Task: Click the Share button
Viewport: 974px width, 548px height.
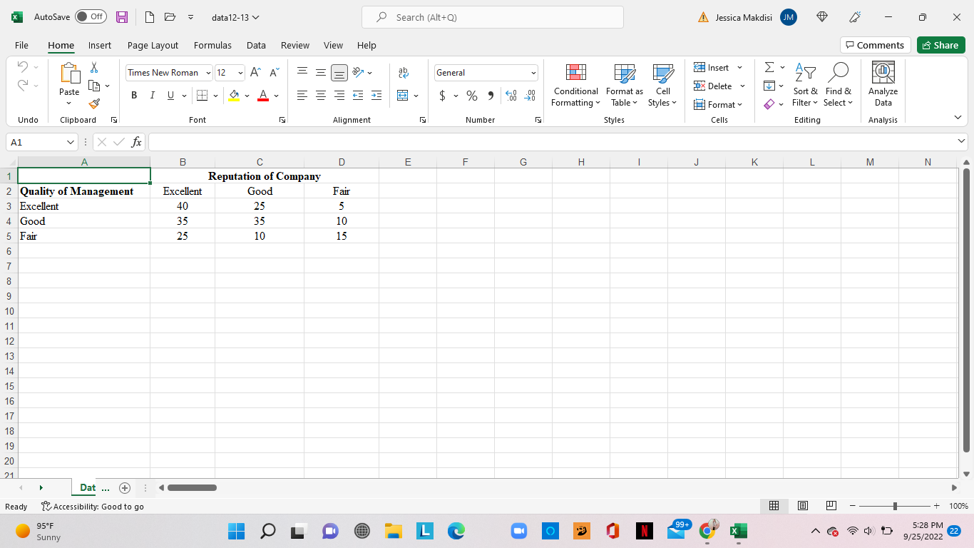Action: 940,45
